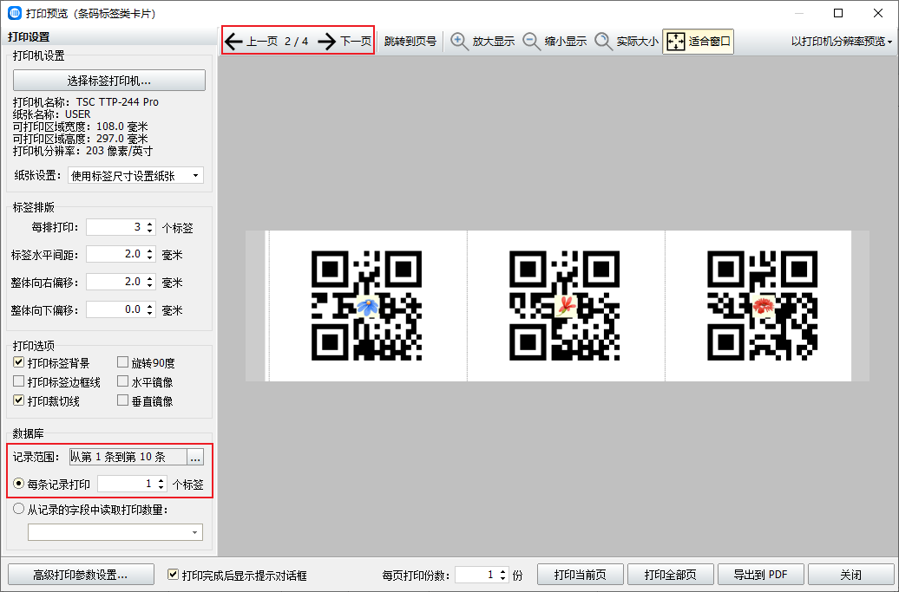Screen dimensions: 899x592
Task: Increase 每页打印份数 copies count
Action: point(502,571)
